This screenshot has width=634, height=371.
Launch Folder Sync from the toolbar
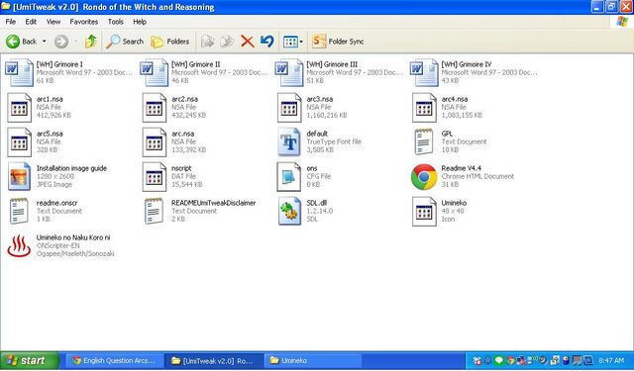pyautogui.click(x=338, y=42)
